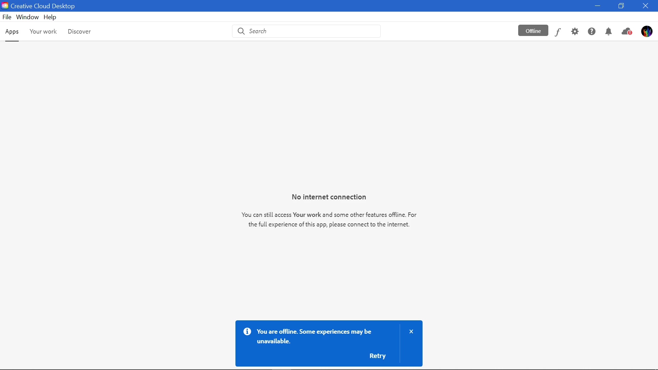Click the Offline status button
This screenshot has width=658, height=370.
point(533,31)
